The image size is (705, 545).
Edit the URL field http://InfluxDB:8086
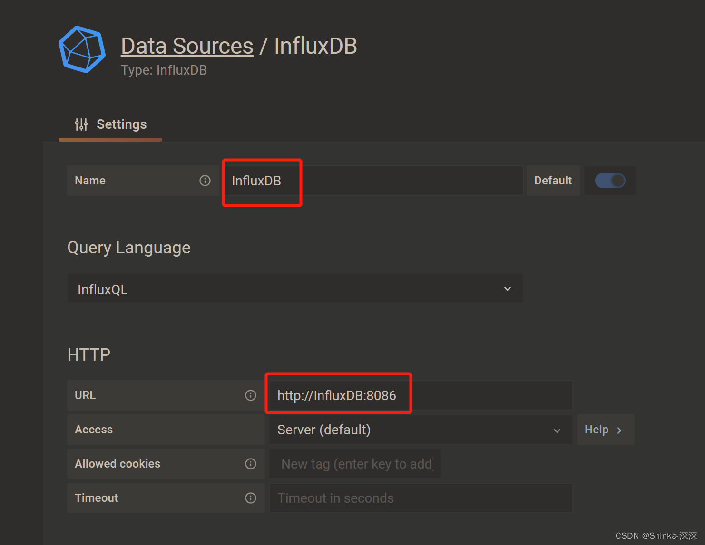coord(421,395)
